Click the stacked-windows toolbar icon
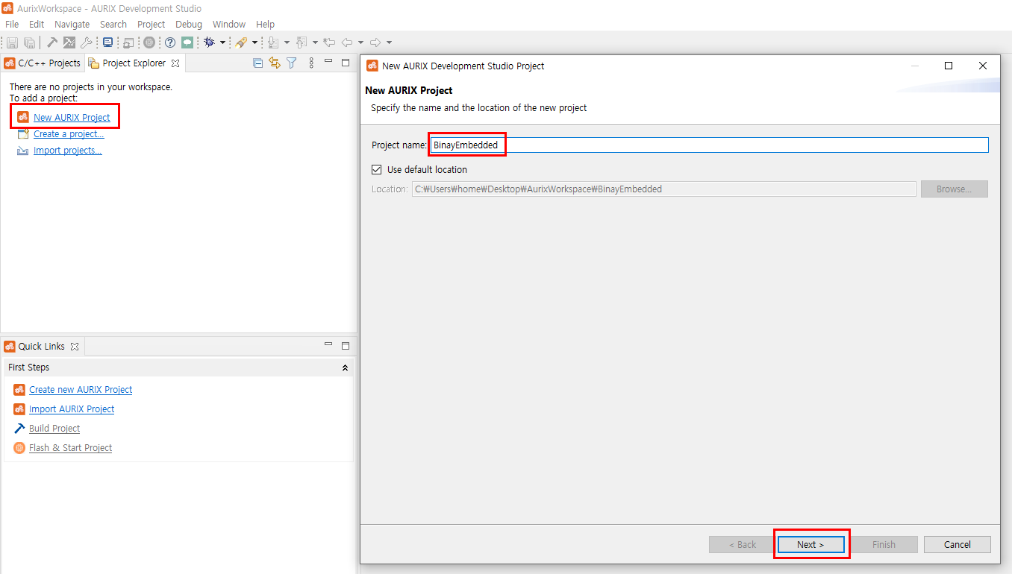Viewport: 1012px width, 574px height. (128, 42)
